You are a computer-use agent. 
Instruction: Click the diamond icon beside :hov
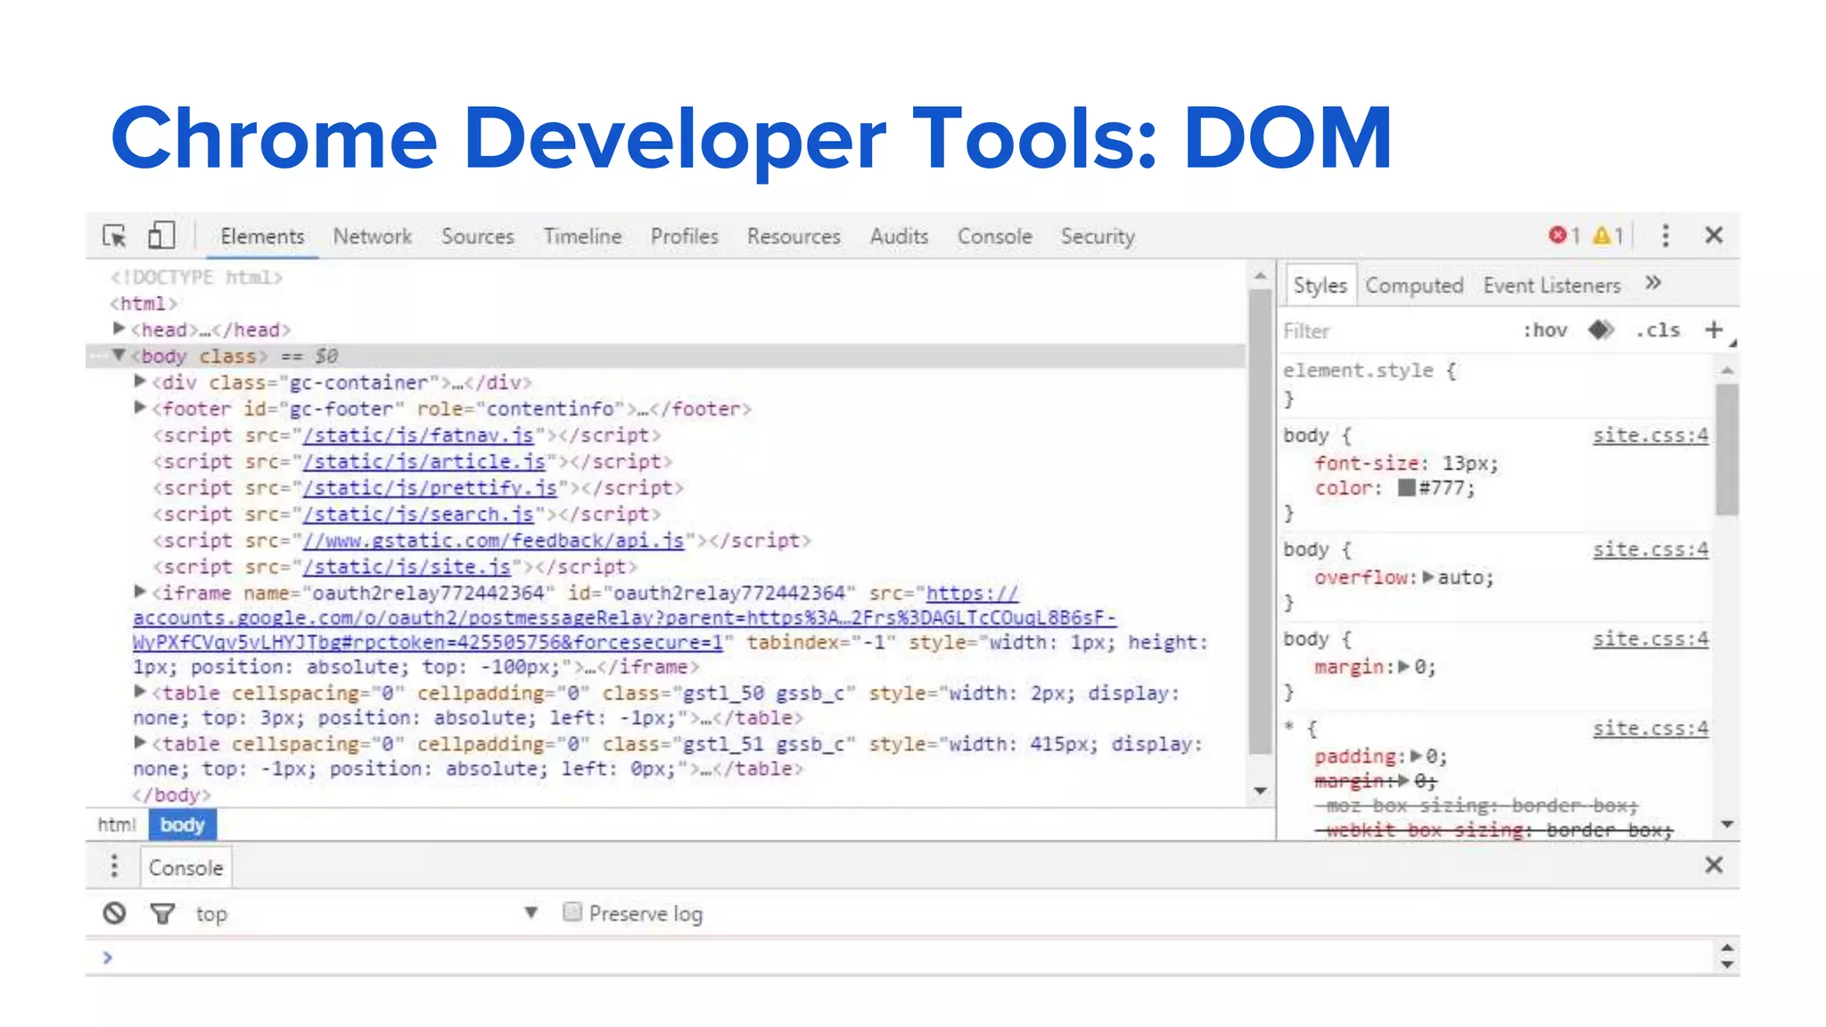(1601, 330)
